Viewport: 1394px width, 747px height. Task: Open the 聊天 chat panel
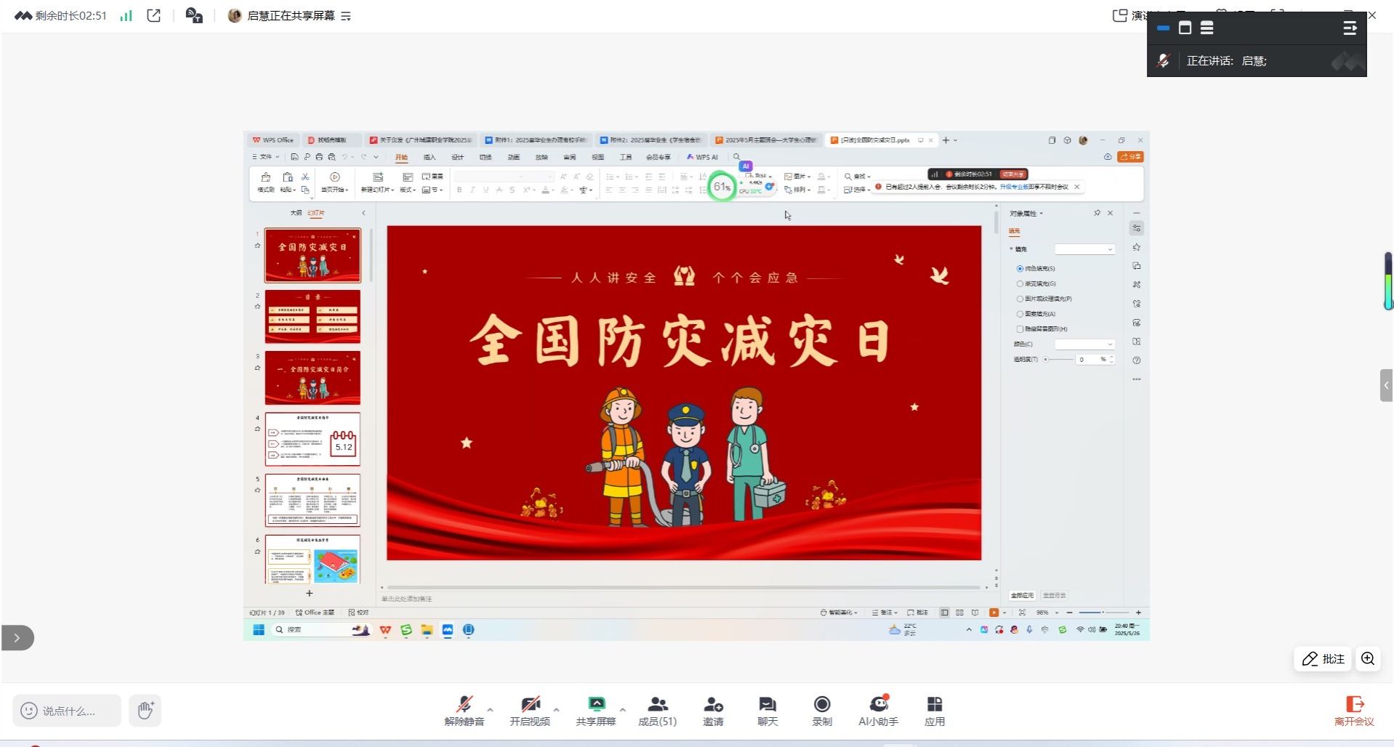point(767,710)
